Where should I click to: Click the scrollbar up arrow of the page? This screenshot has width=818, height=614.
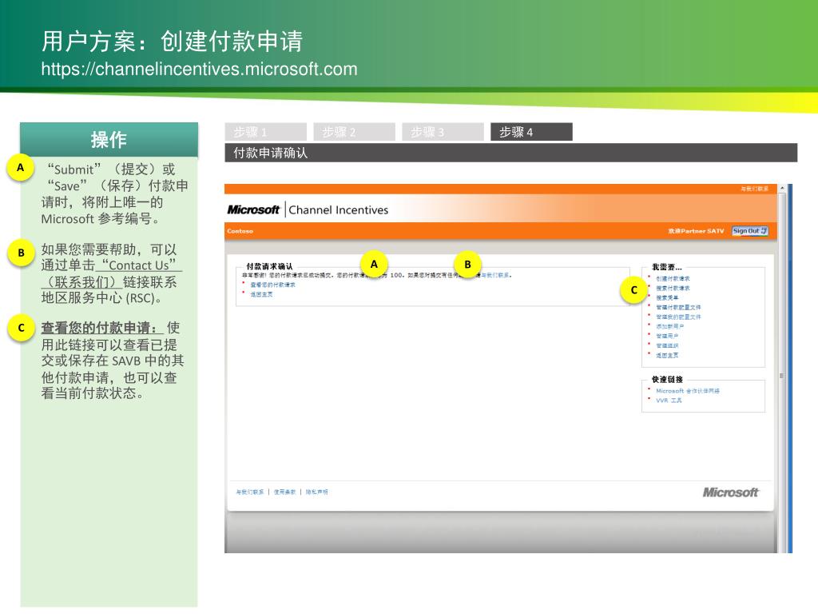tap(782, 188)
